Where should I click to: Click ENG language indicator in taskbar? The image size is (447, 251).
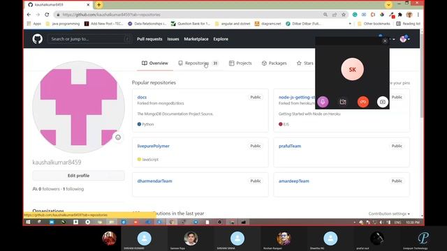(397, 222)
